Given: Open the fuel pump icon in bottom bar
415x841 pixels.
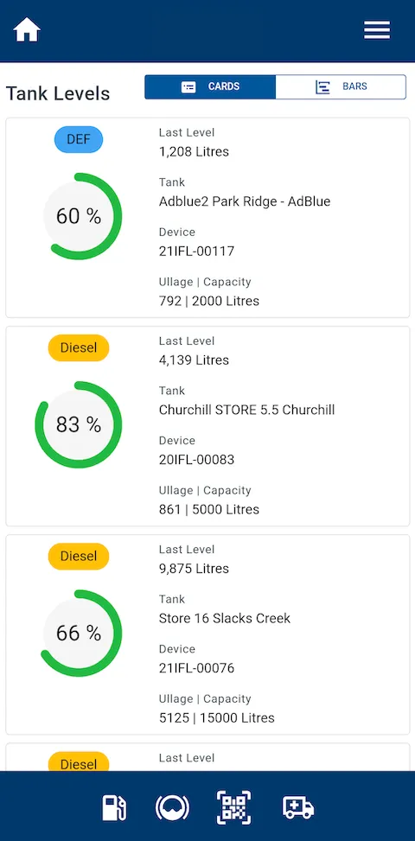Looking at the screenshot, I should pos(114,808).
